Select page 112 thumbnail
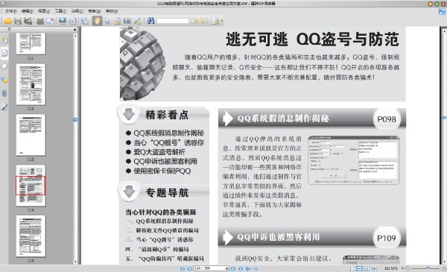The image size is (447, 272). click(x=31, y=84)
